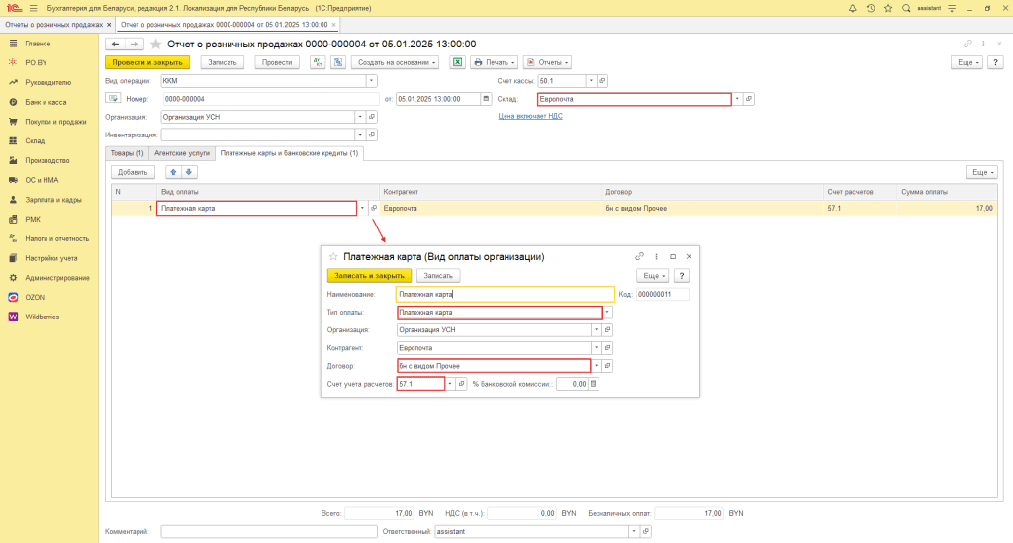Open Склад section in sidebar

pyautogui.click(x=35, y=140)
